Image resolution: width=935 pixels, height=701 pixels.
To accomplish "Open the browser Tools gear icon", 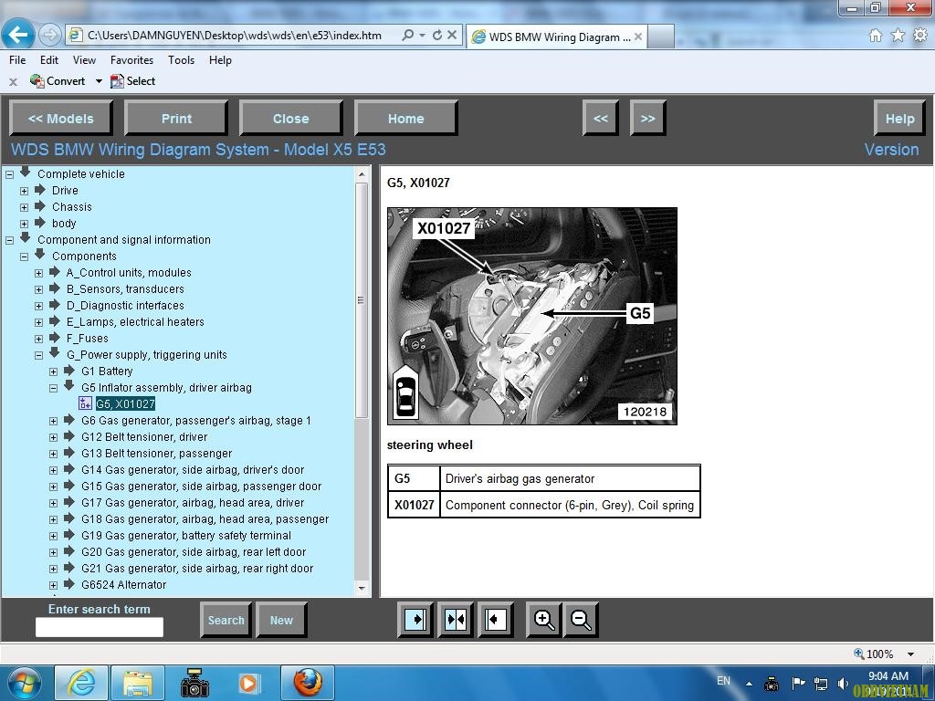I will [920, 36].
